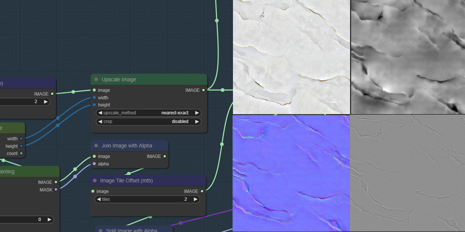The image size is (465, 232).
Task: Select the IMAGE output port of the painting node
Action: [56, 182]
